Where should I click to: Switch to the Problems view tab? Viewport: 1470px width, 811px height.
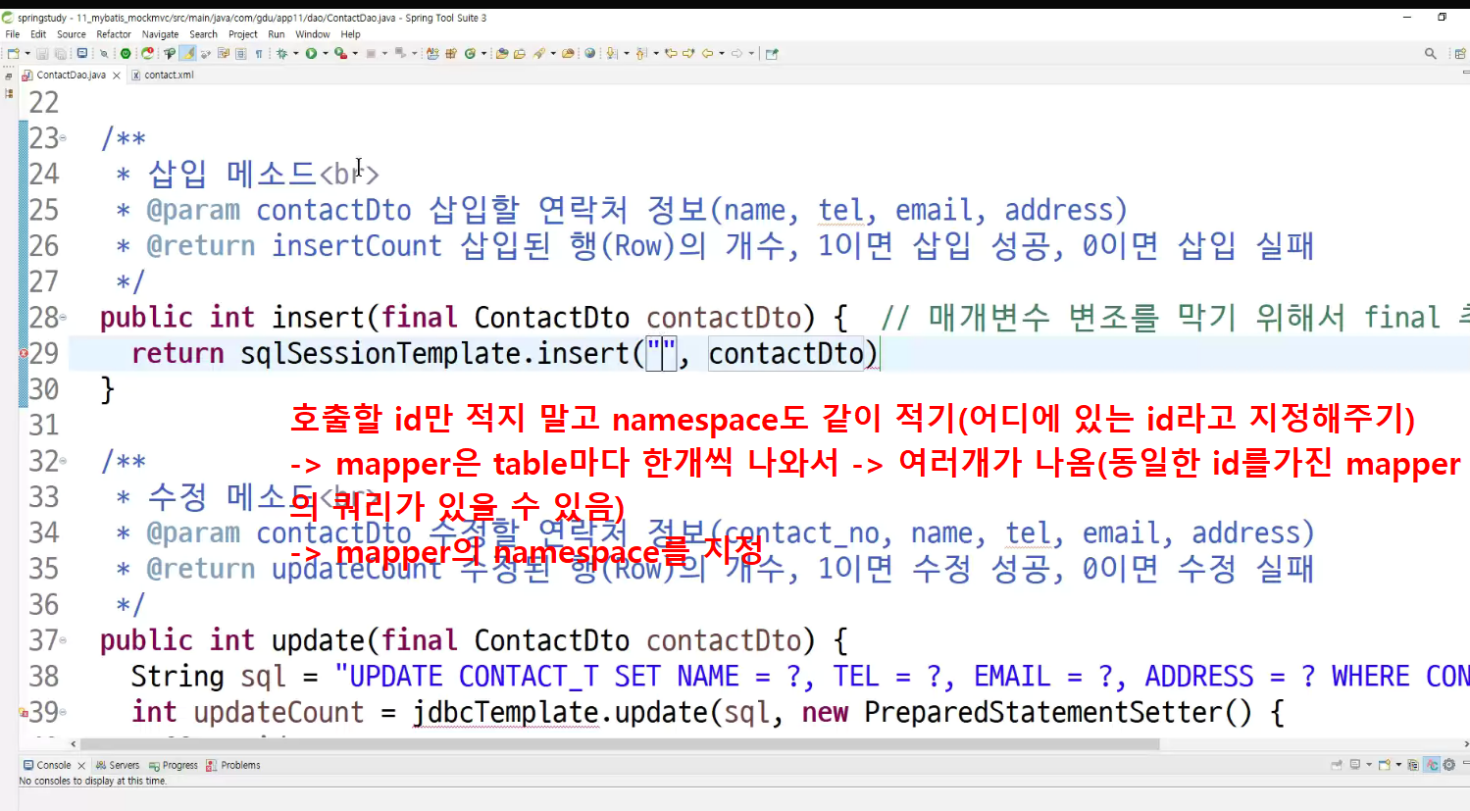click(x=233, y=765)
